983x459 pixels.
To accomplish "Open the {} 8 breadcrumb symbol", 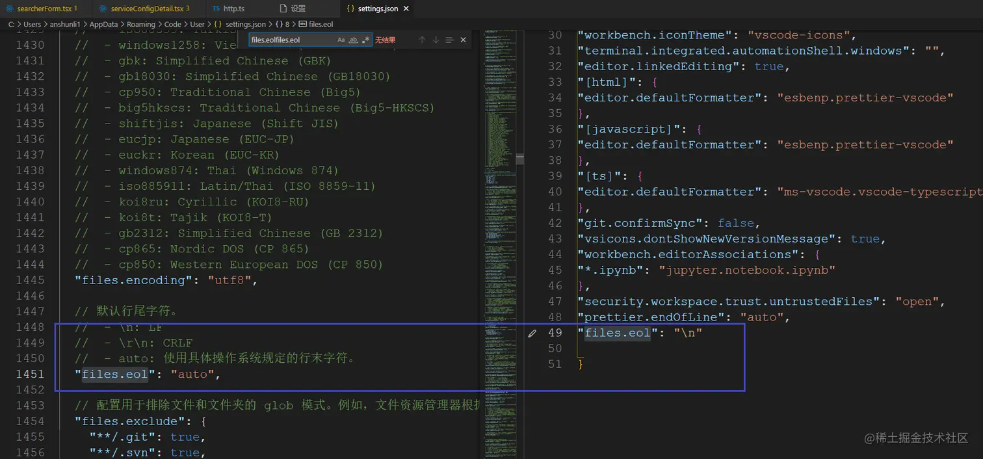I will coord(282,24).
